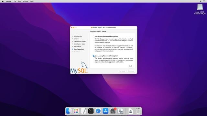207x116 pixels.
Task: Open Finder from the Dock
Action: coord(69,111)
